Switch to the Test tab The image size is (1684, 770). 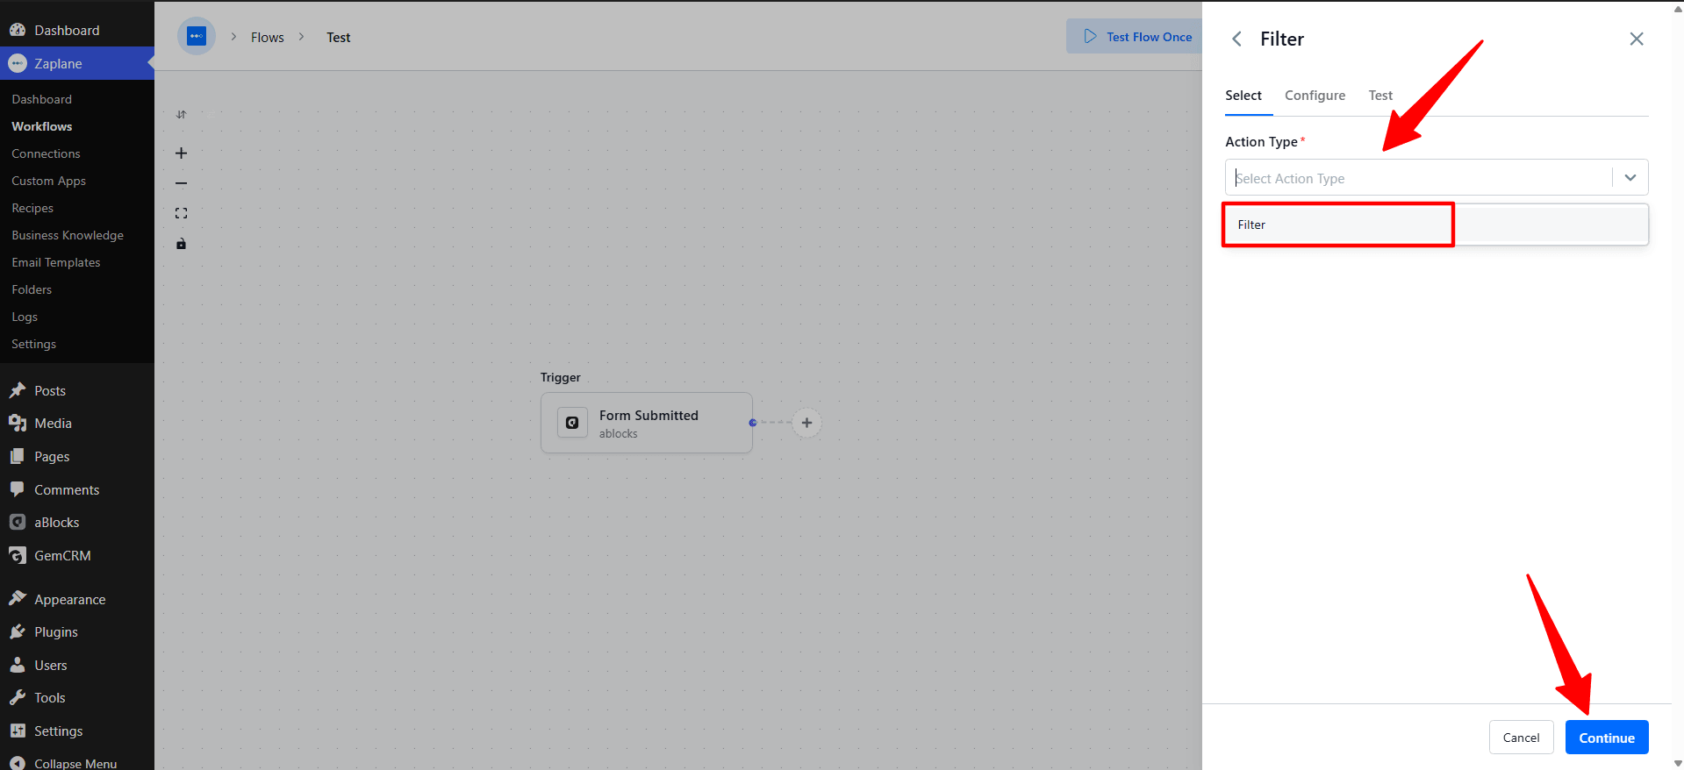(1380, 95)
